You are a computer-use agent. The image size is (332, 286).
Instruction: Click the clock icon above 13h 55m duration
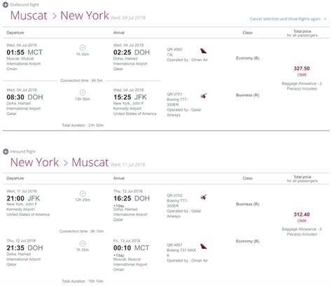coord(83,93)
